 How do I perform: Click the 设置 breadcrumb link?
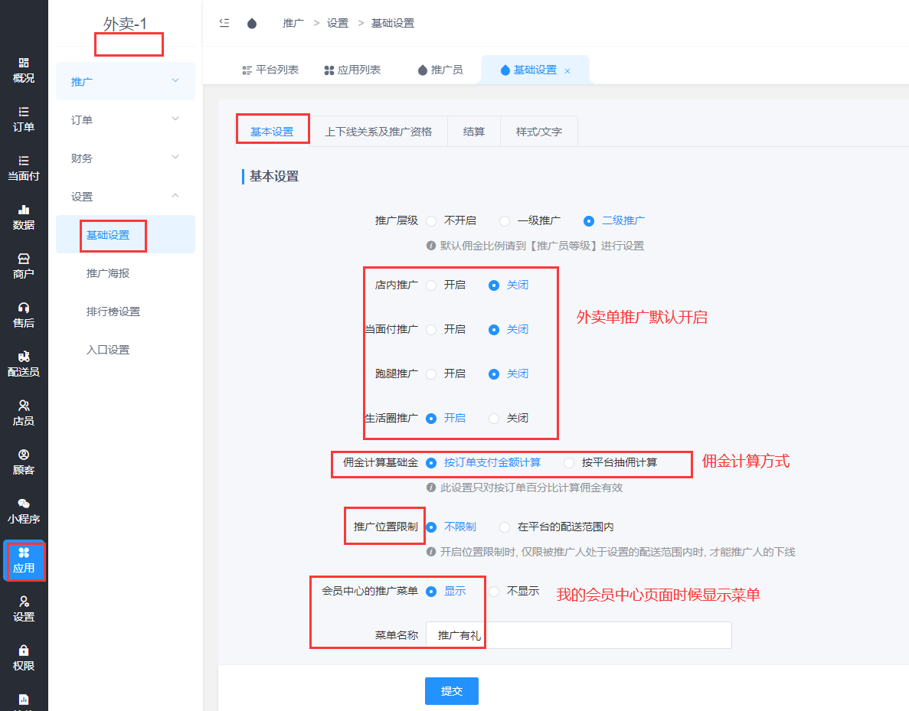(338, 23)
